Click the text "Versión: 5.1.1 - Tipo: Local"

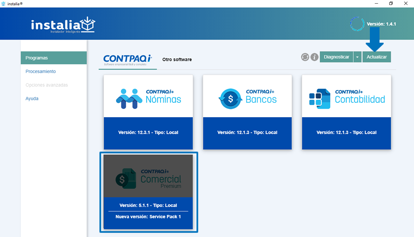148,205
